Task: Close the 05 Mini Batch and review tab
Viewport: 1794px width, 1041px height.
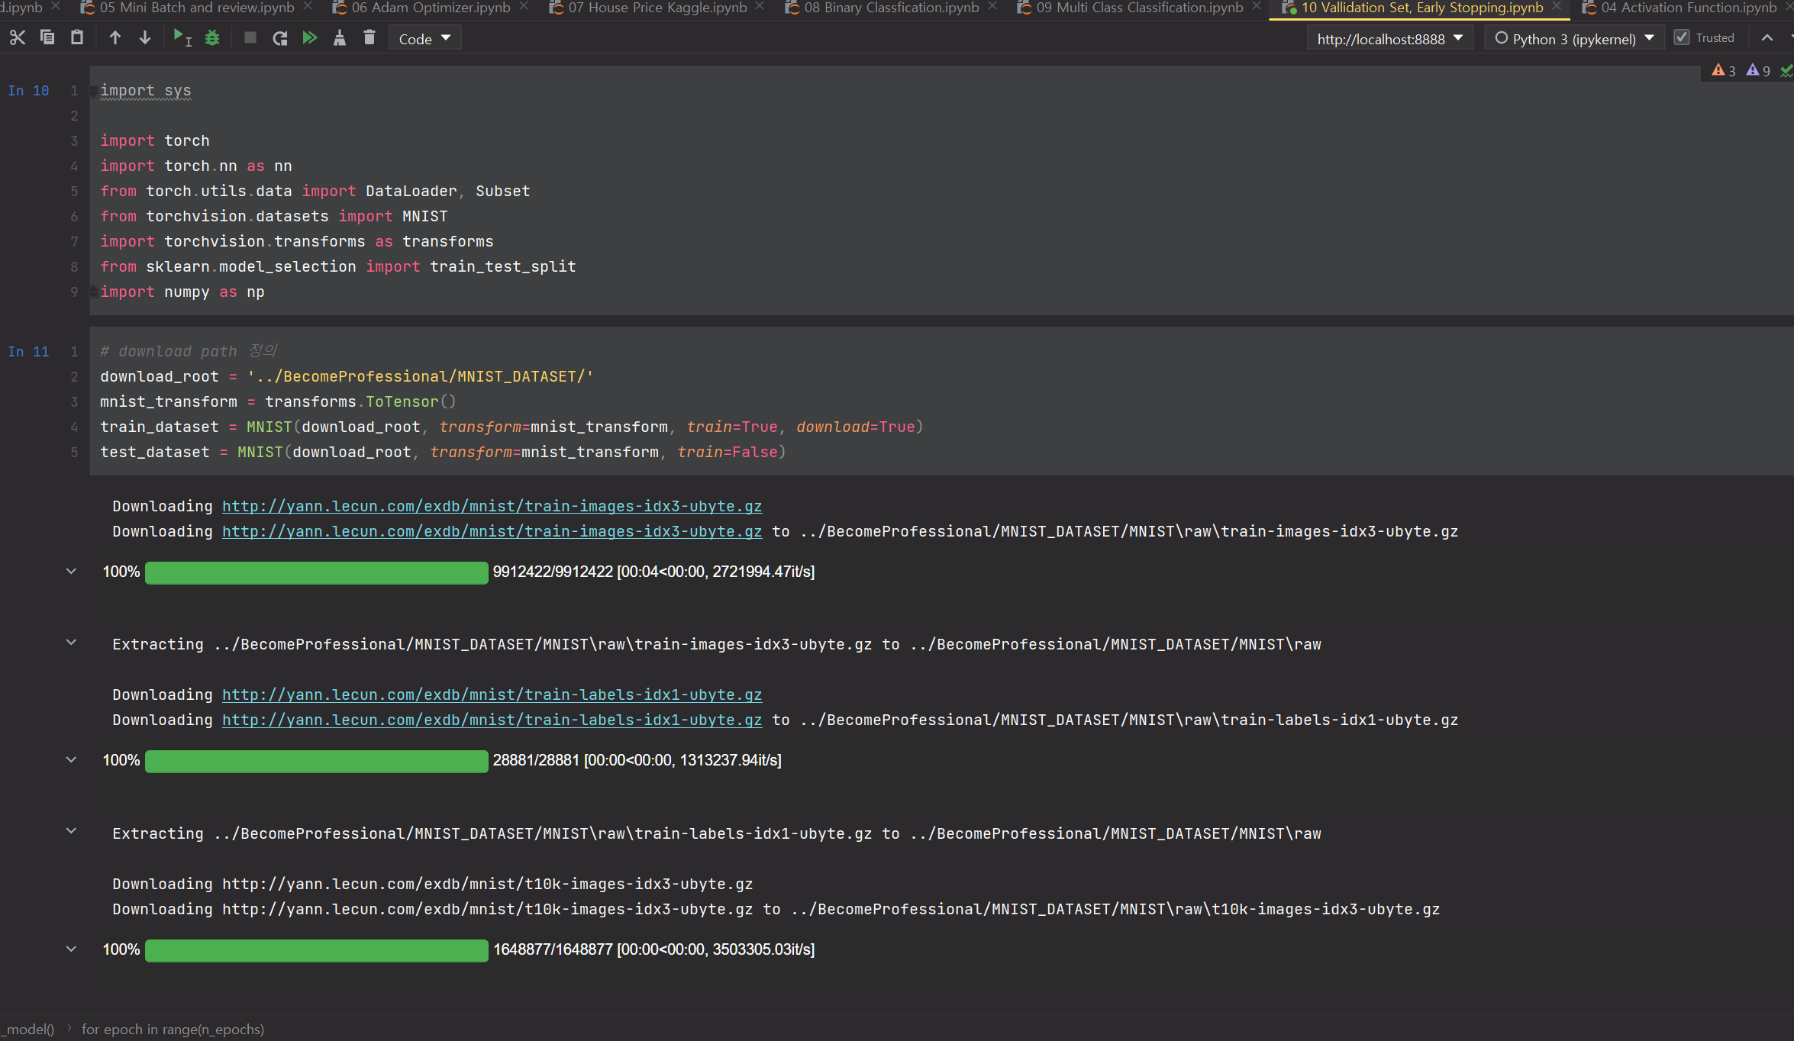Action: coord(308,7)
